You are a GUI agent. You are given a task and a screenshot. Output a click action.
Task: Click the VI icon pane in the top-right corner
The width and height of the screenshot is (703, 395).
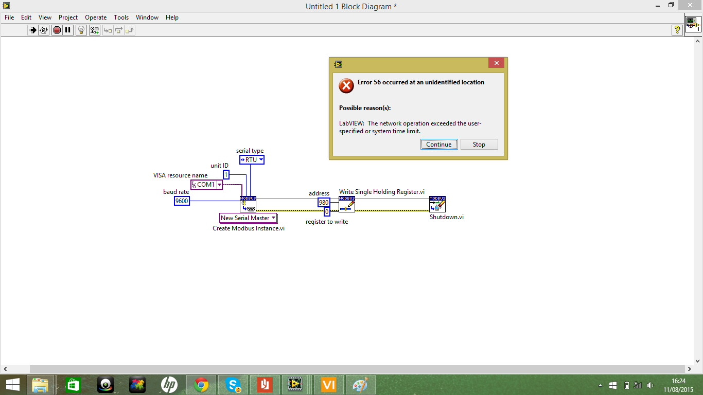[x=693, y=24]
